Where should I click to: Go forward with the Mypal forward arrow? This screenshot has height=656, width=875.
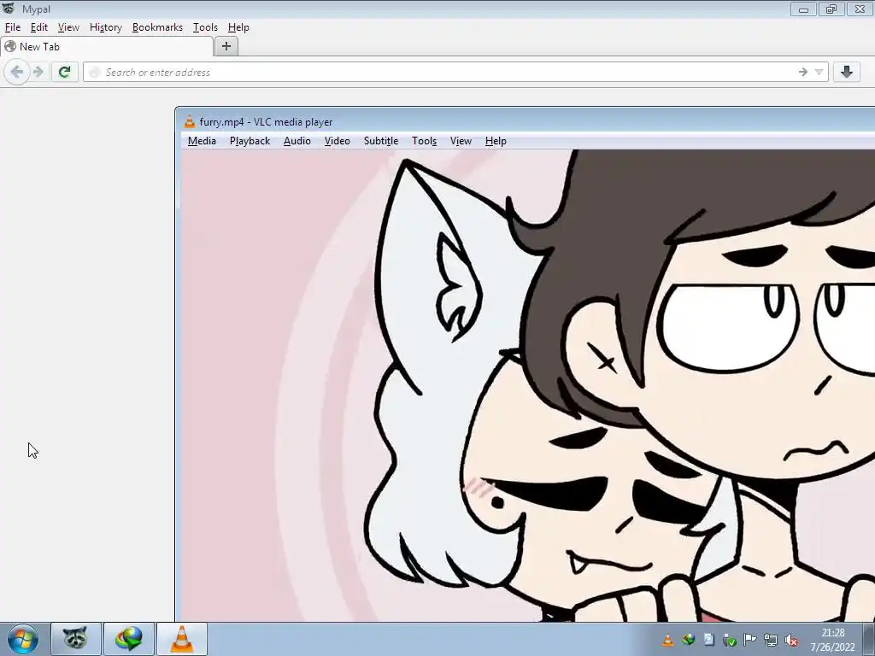[38, 72]
